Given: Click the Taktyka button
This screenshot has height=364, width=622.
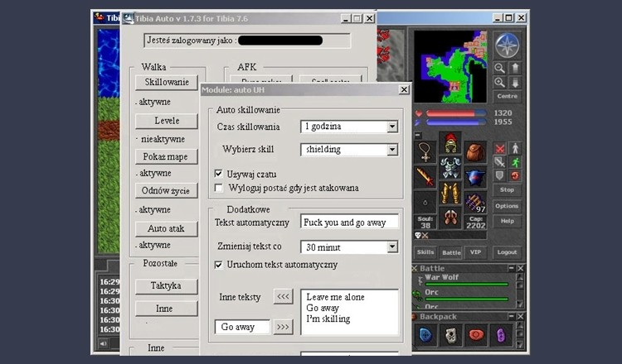Looking at the screenshot, I should click(167, 285).
